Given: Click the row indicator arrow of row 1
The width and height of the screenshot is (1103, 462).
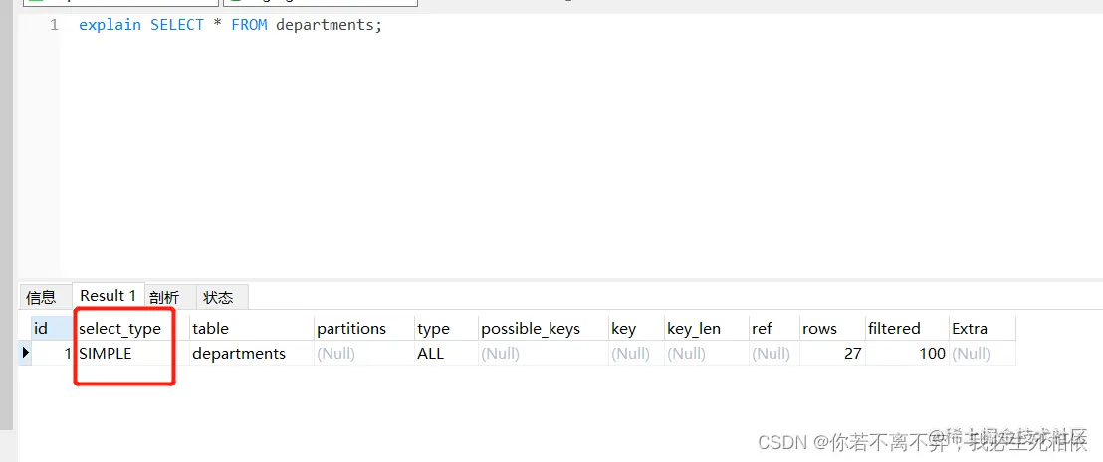Looking at the screenshot, I should pos(25,353).
